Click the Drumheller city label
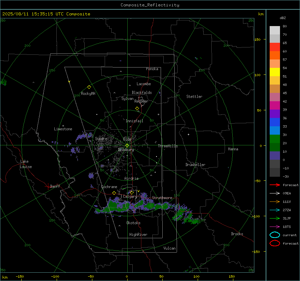This screenshot has width=300, height=281. point(195,165)
